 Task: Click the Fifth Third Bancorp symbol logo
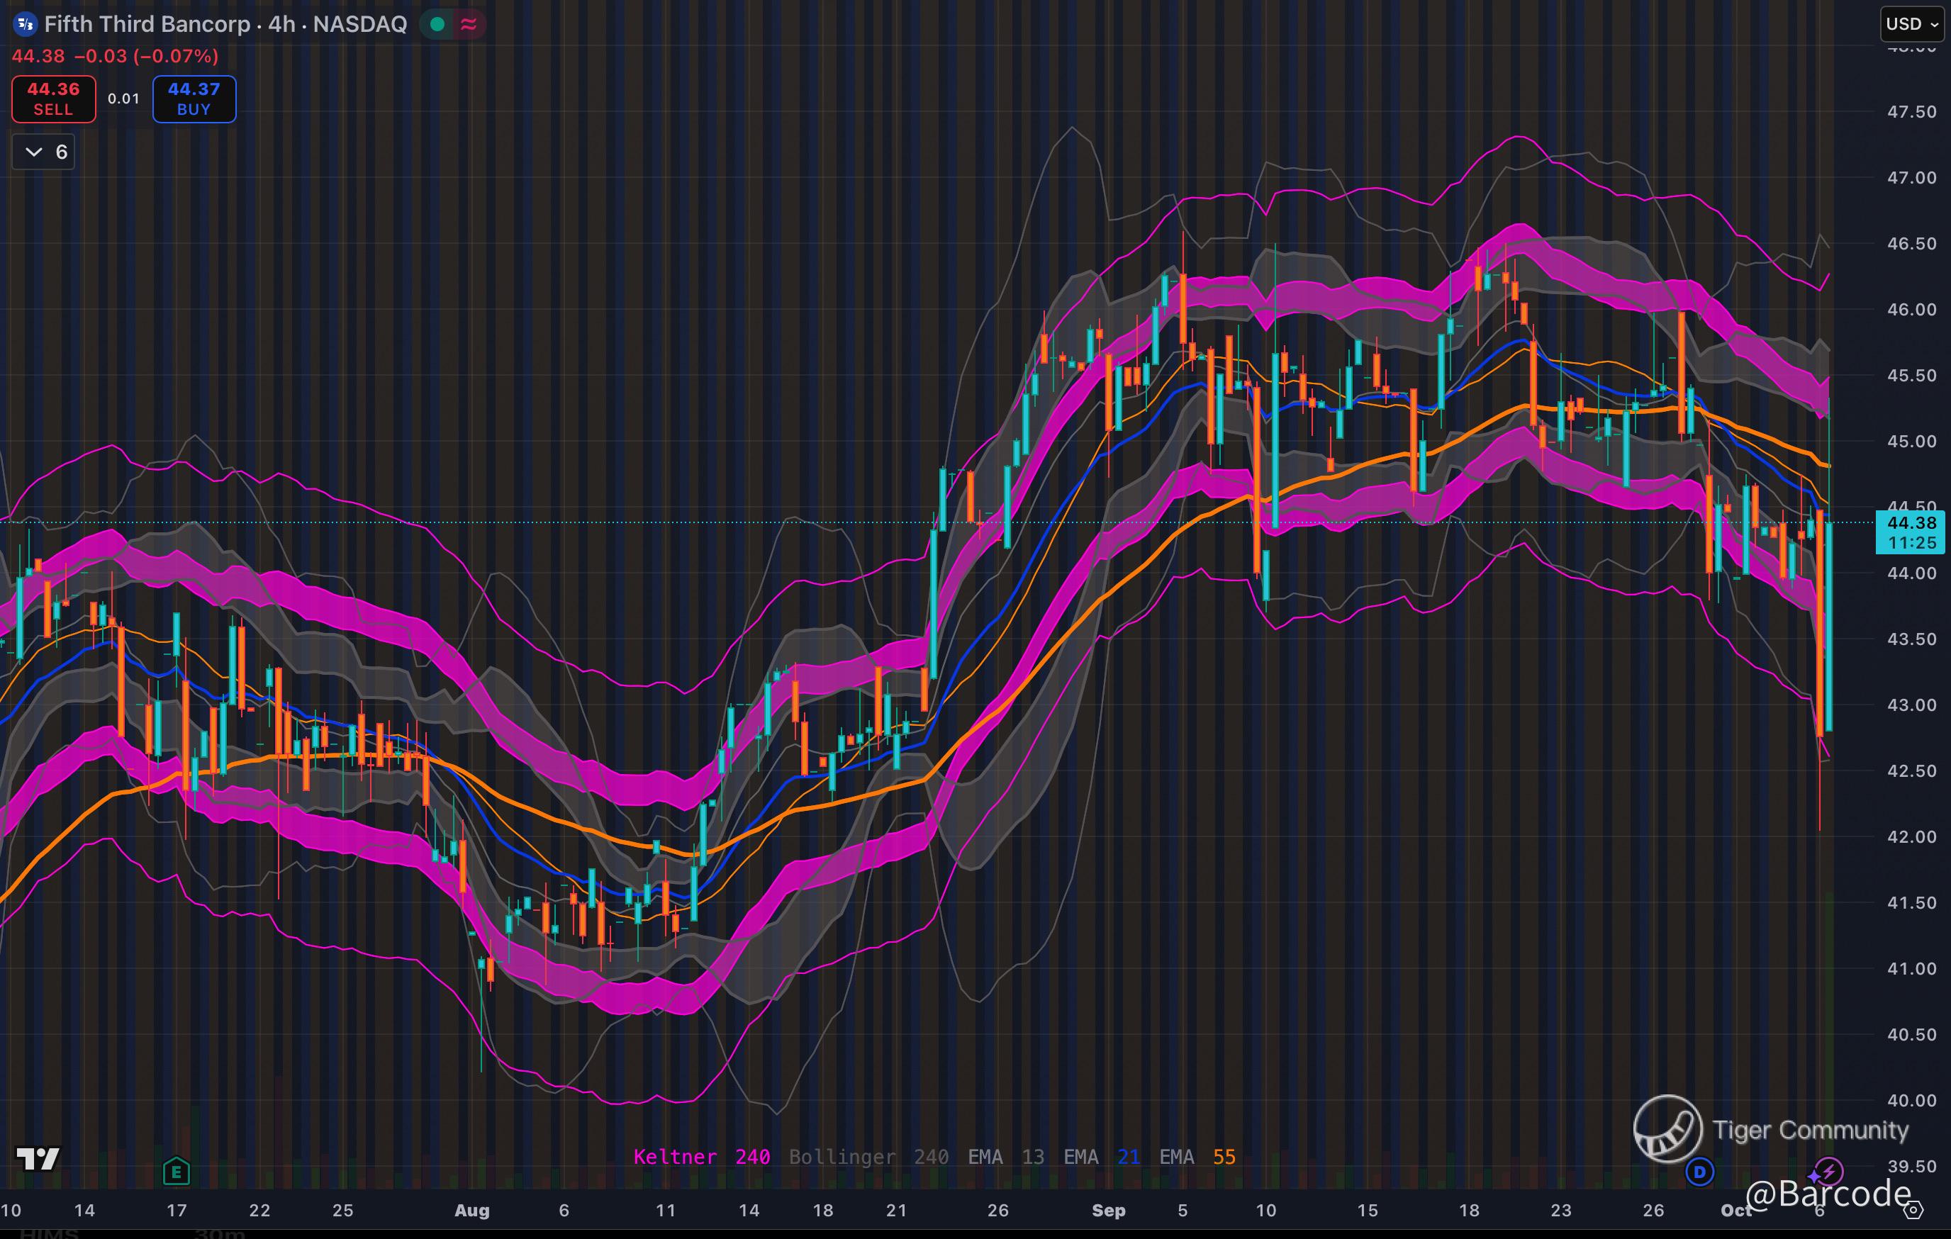coord(25,24)
